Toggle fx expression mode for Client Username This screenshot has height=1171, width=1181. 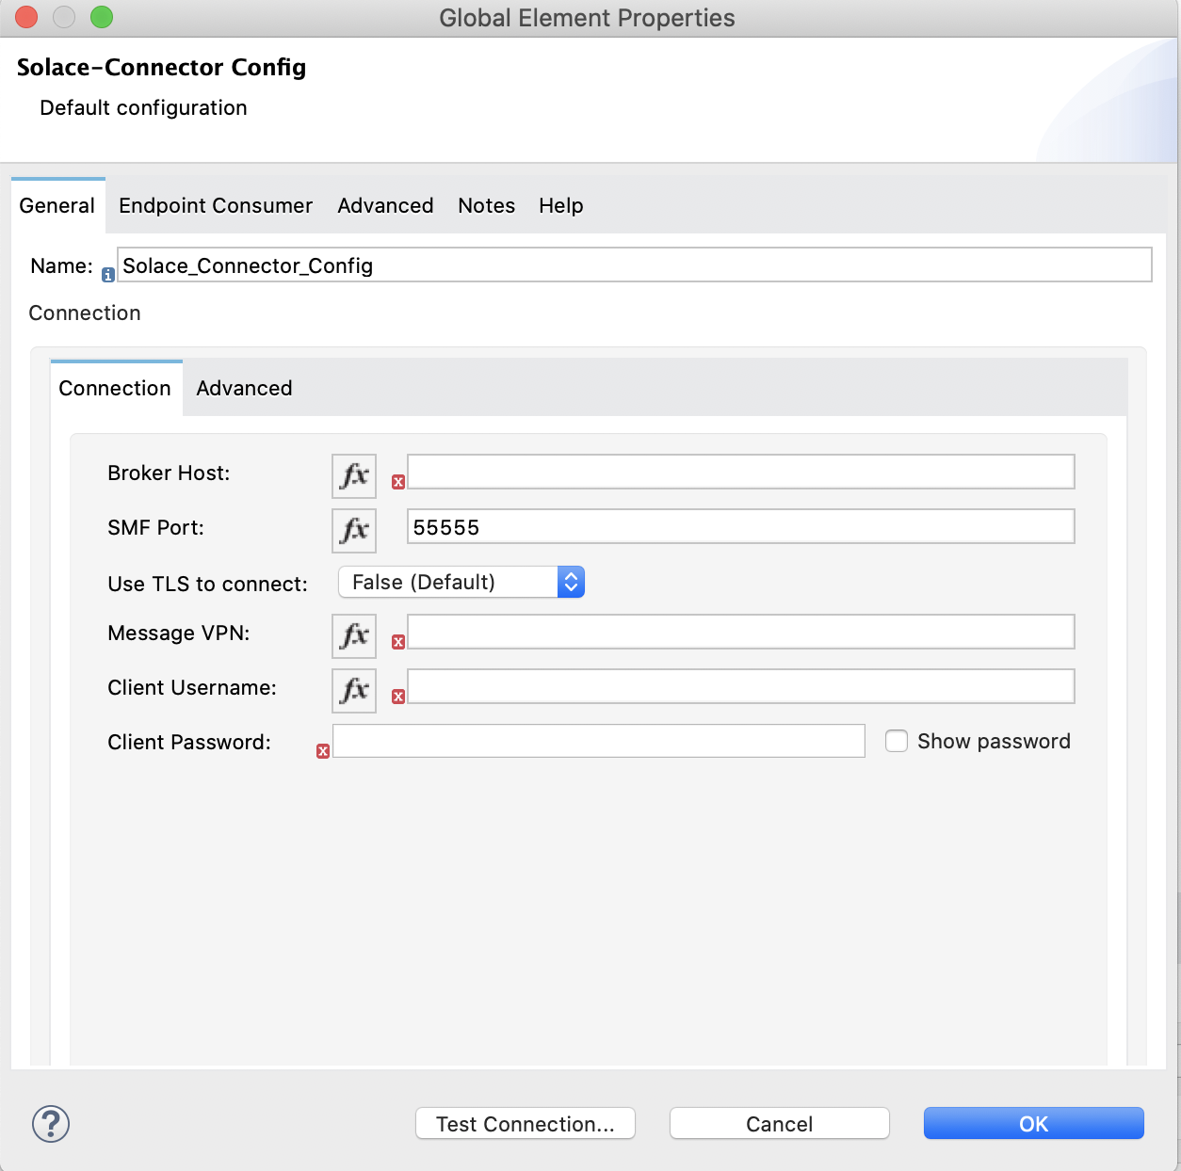354,690
